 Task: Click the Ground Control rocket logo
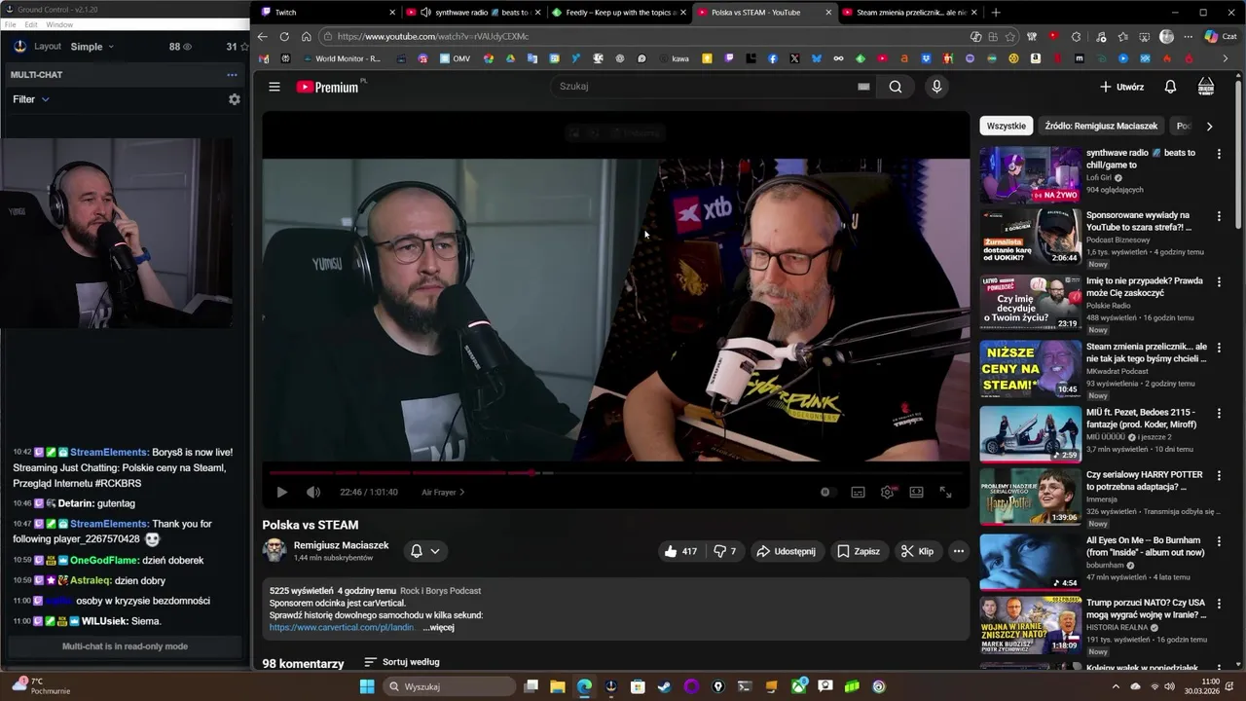click(x=19, y=46)
